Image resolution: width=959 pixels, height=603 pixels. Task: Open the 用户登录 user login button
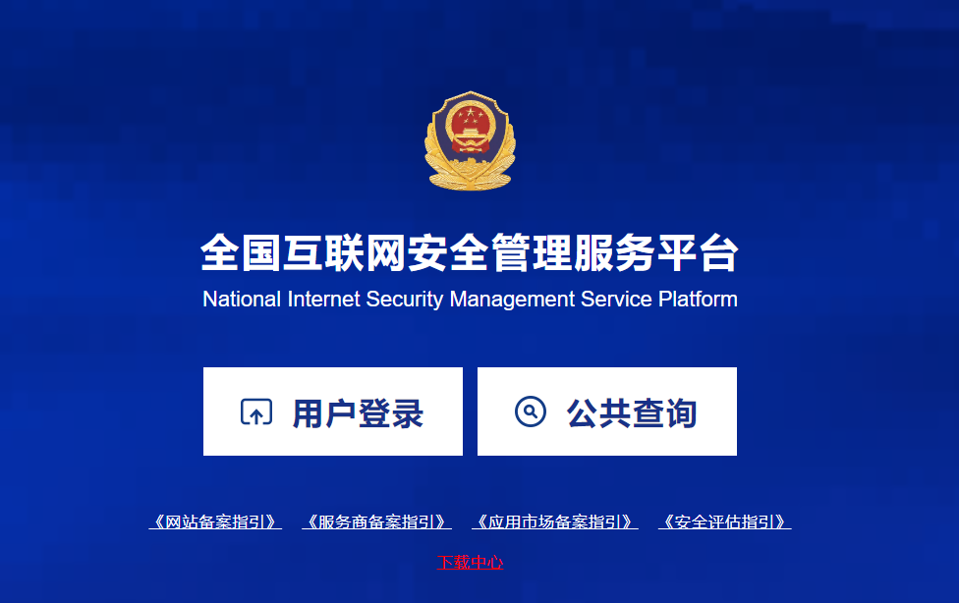pos(333,411)
